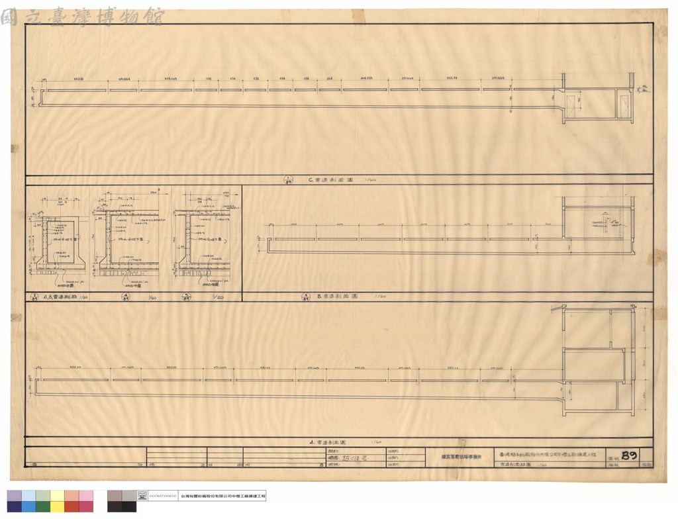Select the pink color calibration swatch
This screenshot has height=519, width=678.
(x=86, y=496)
